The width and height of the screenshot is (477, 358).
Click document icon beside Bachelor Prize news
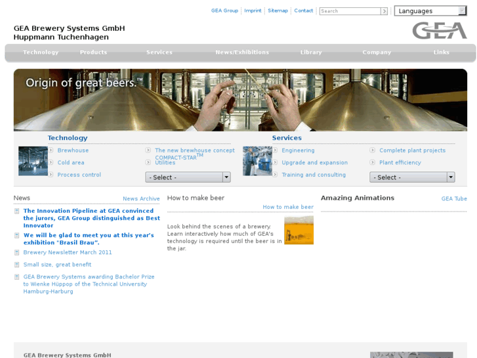click(17, 277)
